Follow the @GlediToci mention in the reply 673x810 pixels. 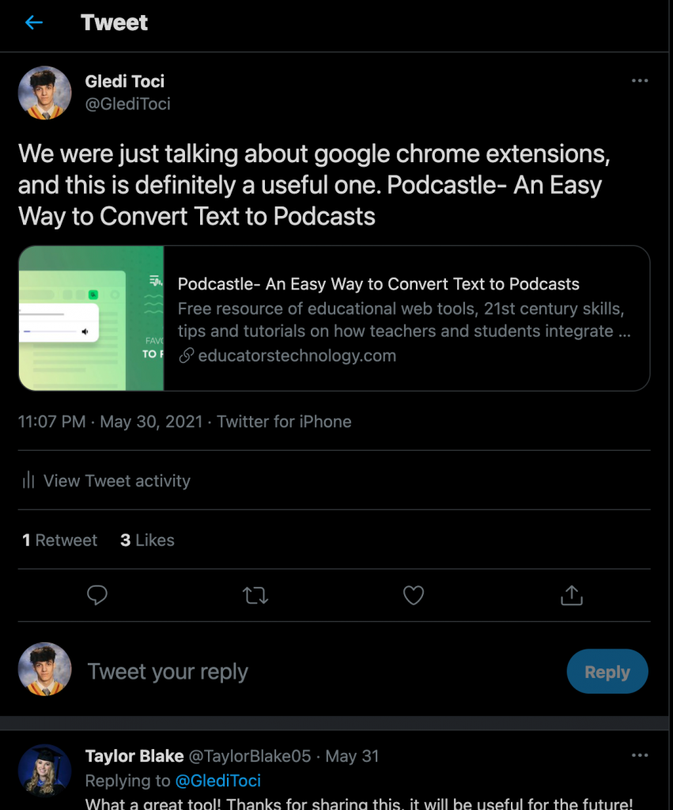click(218, 781)
